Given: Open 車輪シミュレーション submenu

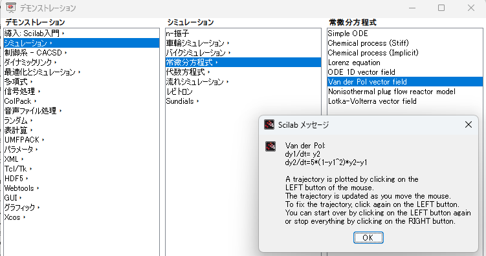Looking at the screenshot, I should click(x=243, y=43).
